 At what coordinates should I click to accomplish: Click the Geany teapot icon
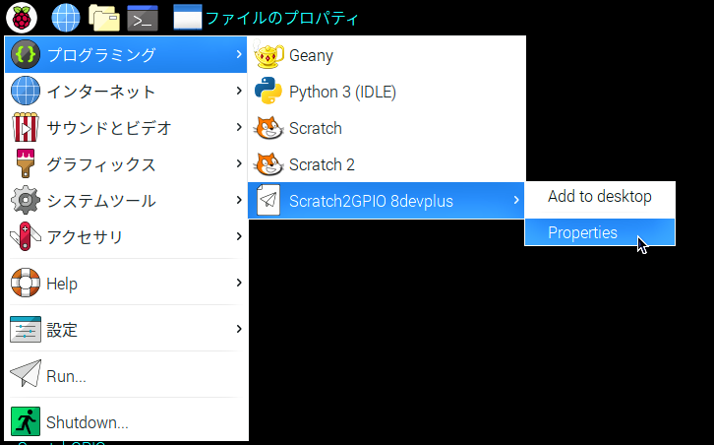[x=268, y=54]
